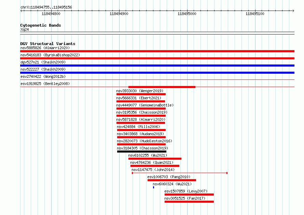The height and width of the screenshot is (215, 304).
Task: Click blue bar under dgv527n21
Action: [x=157, y=66]
